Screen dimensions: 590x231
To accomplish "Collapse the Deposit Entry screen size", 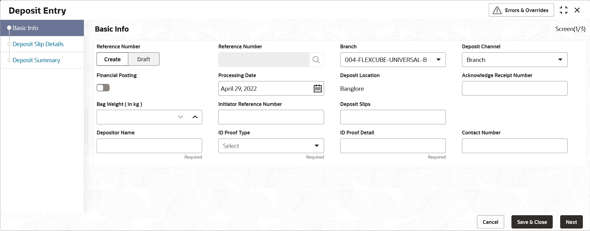I will (564, 10).
